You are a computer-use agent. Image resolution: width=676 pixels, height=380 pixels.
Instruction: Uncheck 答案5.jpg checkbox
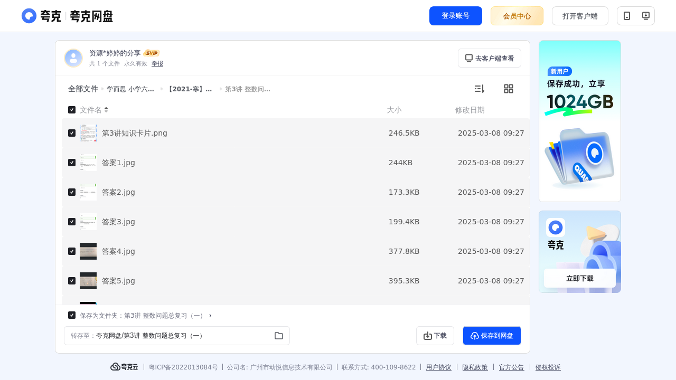[x=72, y=281]
